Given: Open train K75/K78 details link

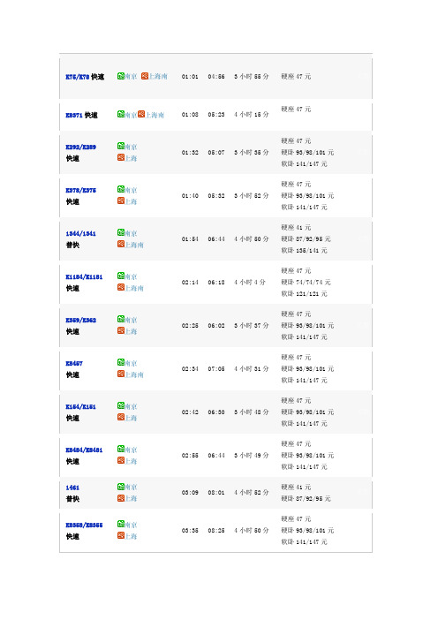Looking at the screenshot, I should coord(78,77).
